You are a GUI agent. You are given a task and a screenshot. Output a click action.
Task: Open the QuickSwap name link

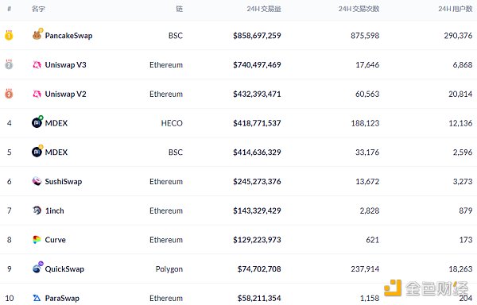pyautogui.click(x=64, y=268)
